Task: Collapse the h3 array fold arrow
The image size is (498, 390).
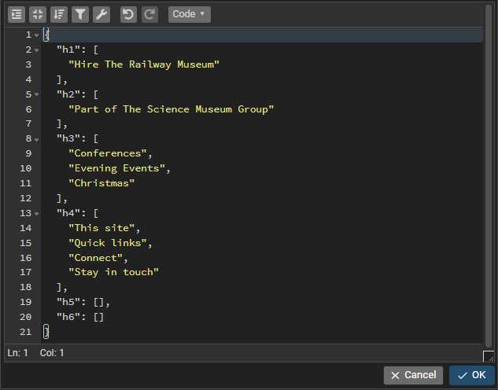Action: coord(37,139)
